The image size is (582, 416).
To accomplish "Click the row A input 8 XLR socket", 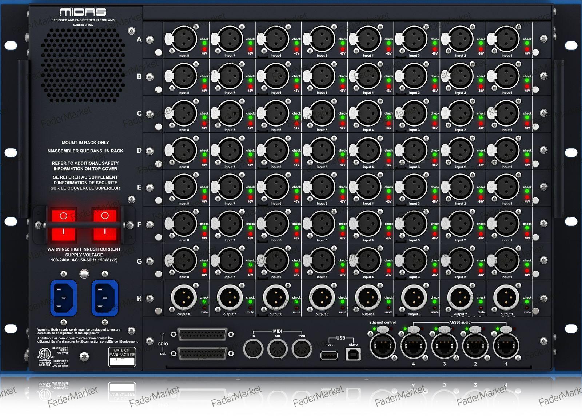I will coord(184,39).
